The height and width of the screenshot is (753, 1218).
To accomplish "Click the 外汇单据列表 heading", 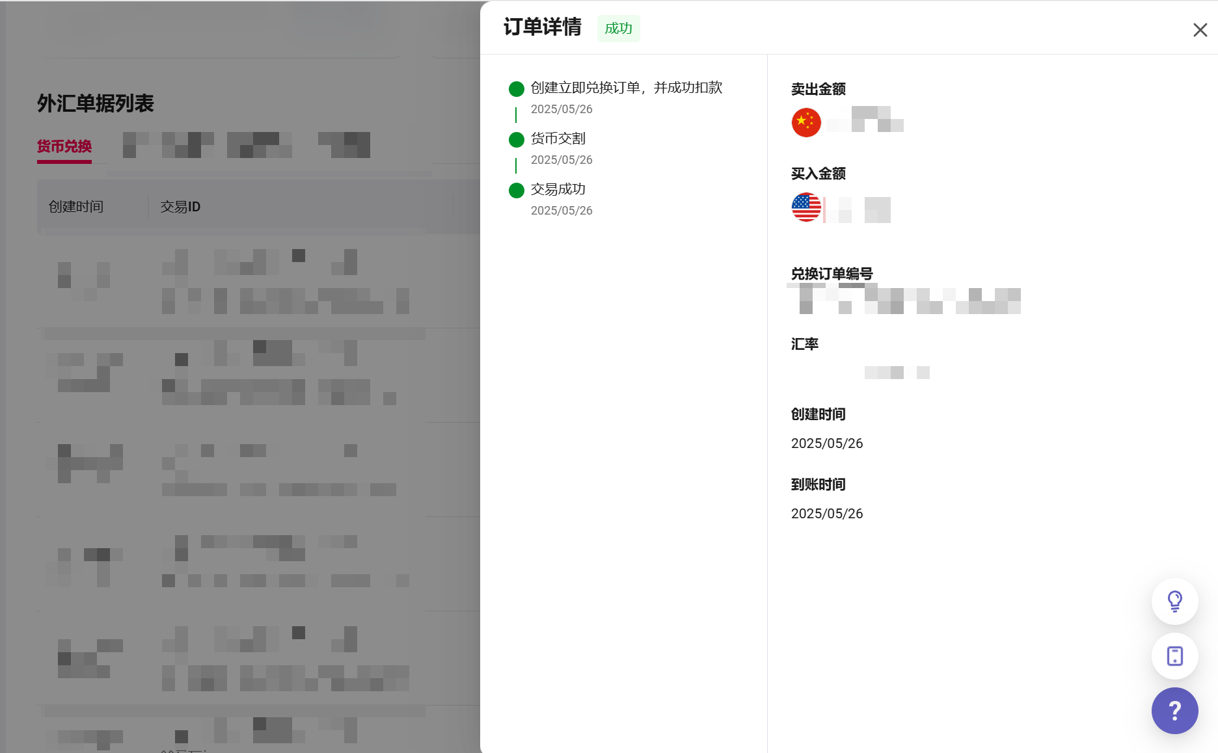I will 96,103.
